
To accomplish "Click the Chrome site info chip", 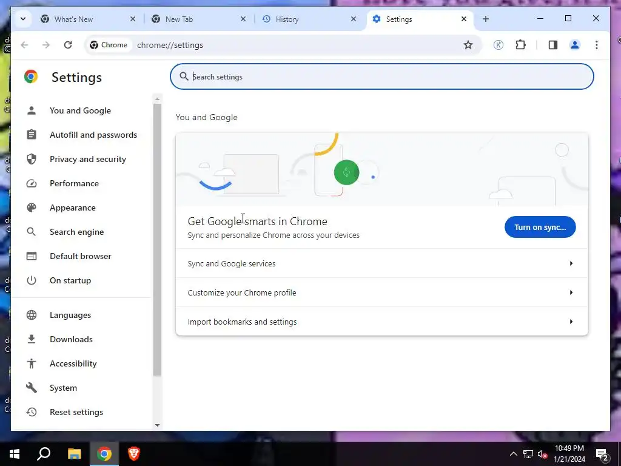I will tap(109, 45).
